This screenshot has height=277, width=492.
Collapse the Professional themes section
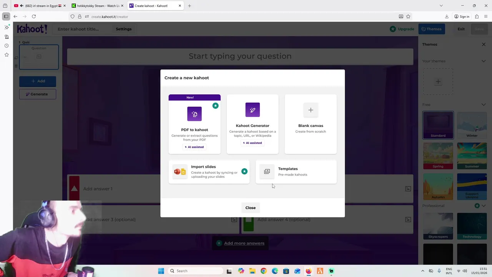click(x=484, y=206)
